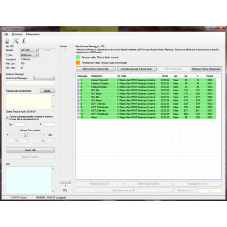Image resolution: width=227 pixels, height=227 pixels.
Task: Open the File menu
Action: [x=6, y=34]
